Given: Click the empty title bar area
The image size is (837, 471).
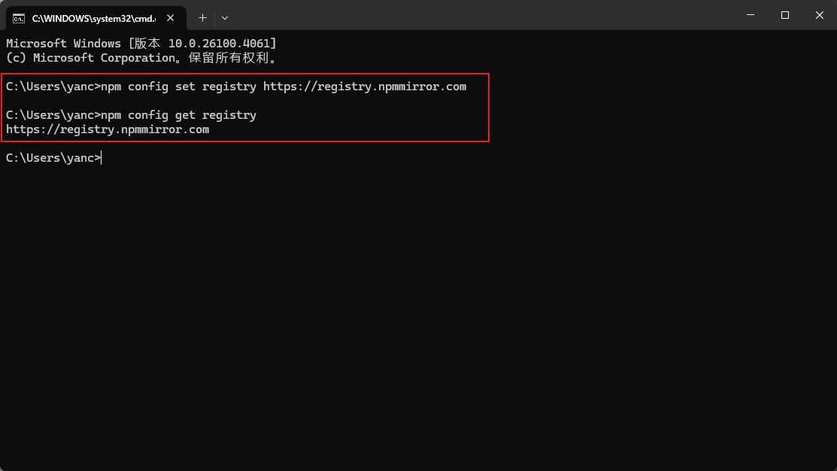Looking at the screenshot, I should 481,15.
